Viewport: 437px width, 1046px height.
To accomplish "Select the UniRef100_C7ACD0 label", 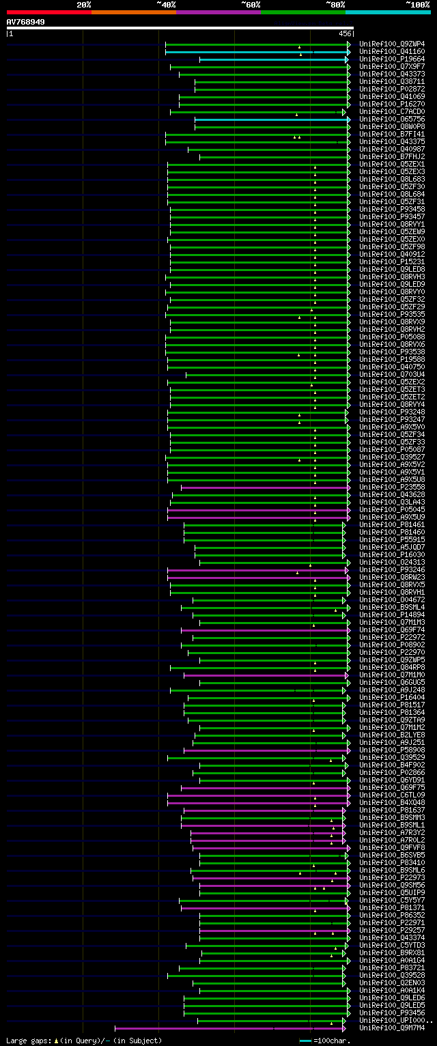I will [x=391, y=111].
